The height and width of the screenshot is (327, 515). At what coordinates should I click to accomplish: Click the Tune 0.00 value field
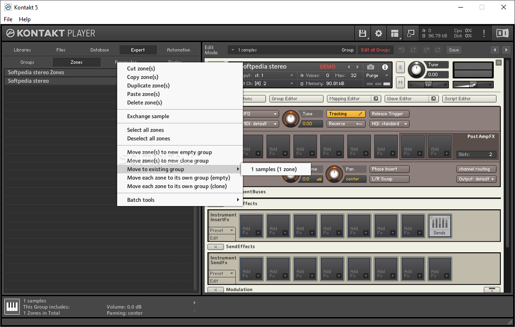pos(437,75)
